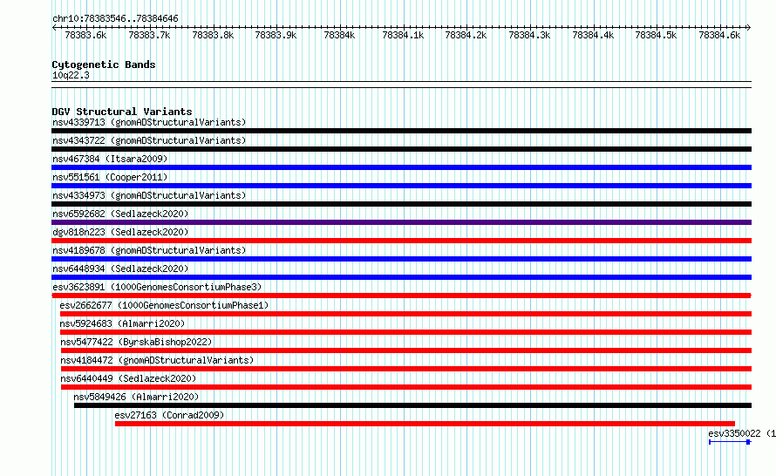Click the 78384.5k ruler tick label
776x476 pixels.
[656, 35]
